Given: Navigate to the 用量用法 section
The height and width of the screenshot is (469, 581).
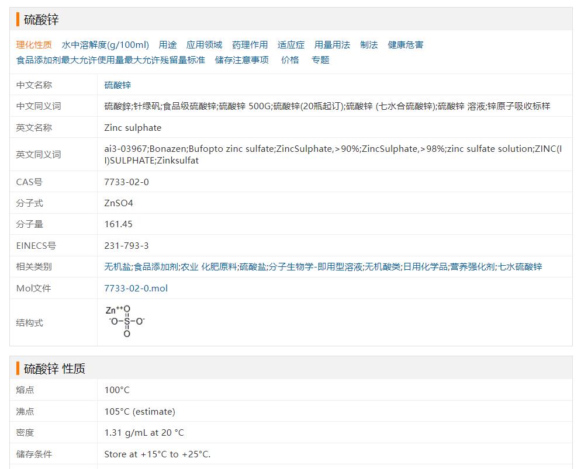Looking at the screenshot, I should click(332, 45).
